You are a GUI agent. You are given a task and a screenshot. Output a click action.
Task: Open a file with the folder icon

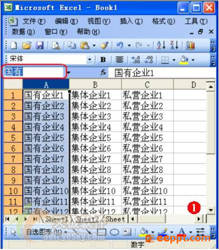[x=27, y=45]
